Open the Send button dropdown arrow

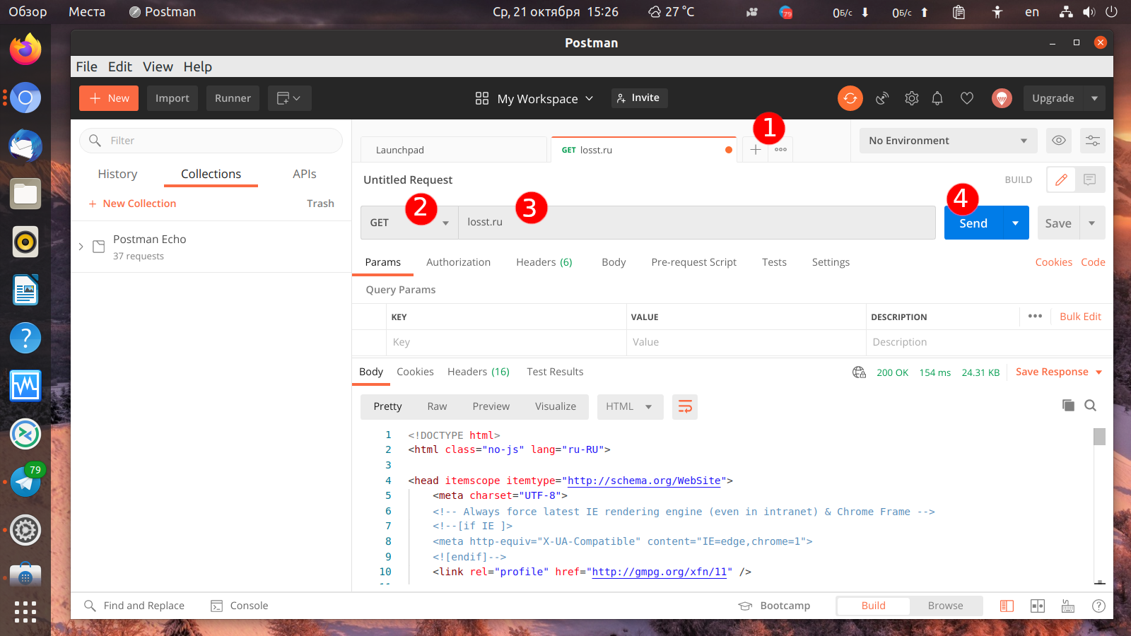click(x=1015, y=223)
